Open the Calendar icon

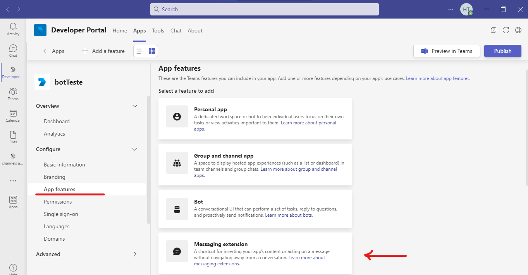[x=13, y=115]
